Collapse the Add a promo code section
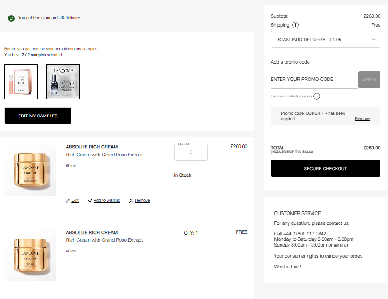This screenshot has height=299, width=388. point(378,62)
